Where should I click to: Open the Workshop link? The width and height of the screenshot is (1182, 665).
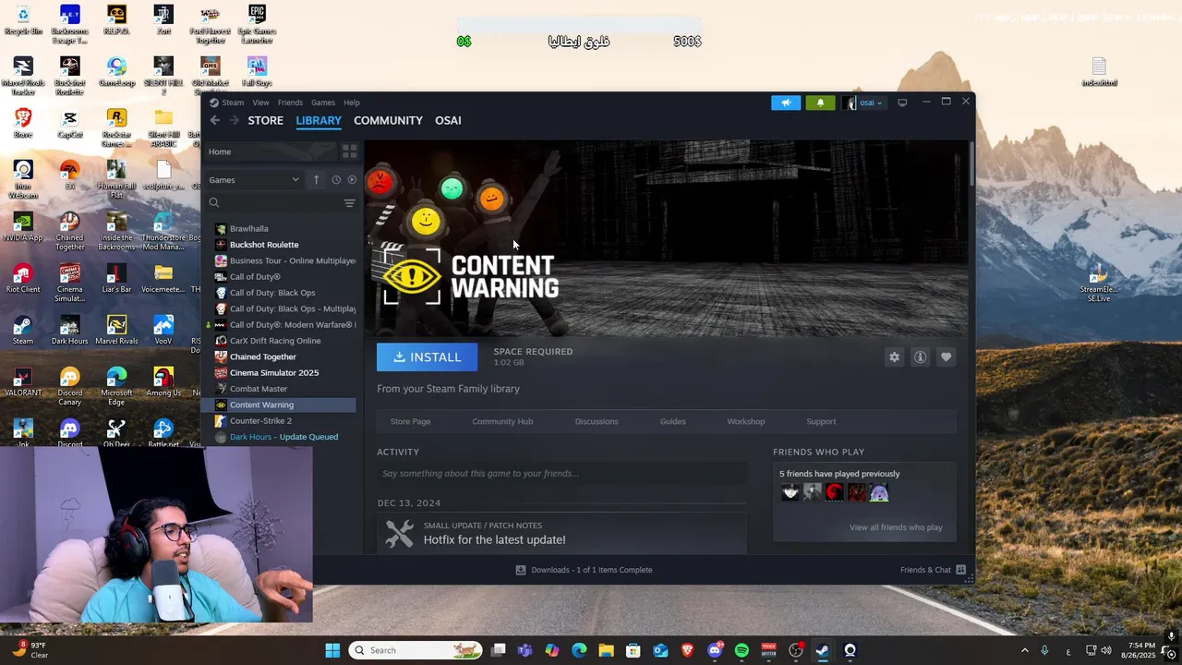[x=745, y=421]
